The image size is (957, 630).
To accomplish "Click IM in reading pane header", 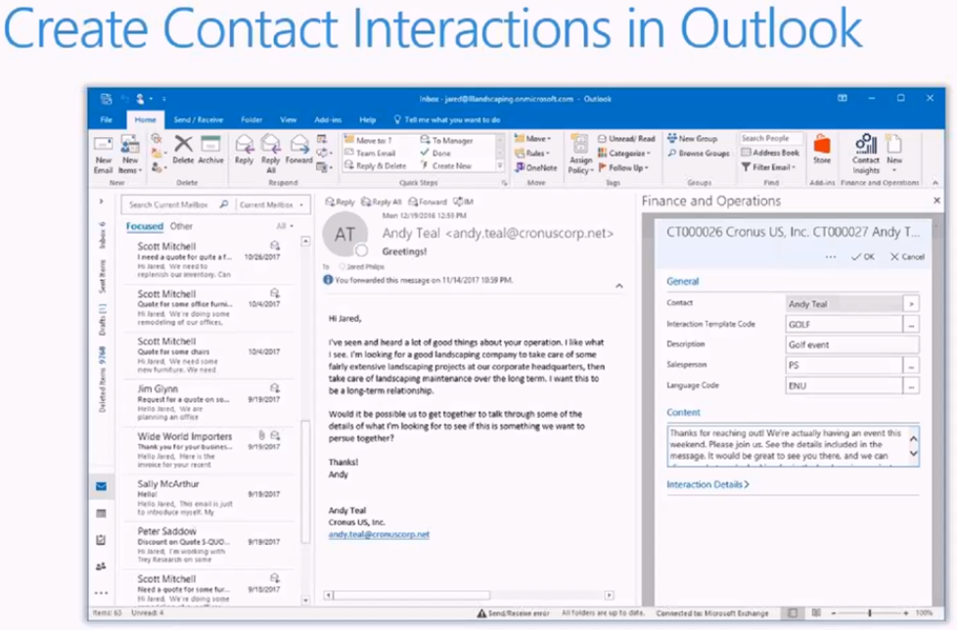I will tap(464, 202).
